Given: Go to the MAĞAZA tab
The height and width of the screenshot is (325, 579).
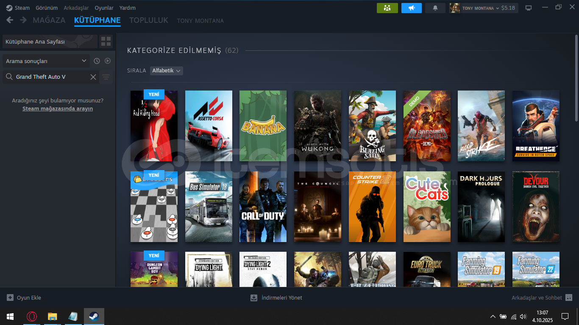Looking at the screenshot, I should [49, 20].
